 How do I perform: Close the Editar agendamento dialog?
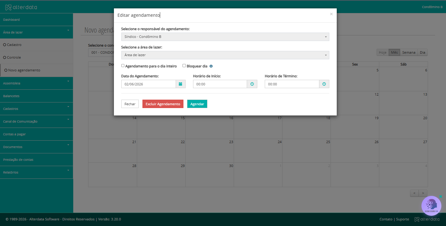331,14
